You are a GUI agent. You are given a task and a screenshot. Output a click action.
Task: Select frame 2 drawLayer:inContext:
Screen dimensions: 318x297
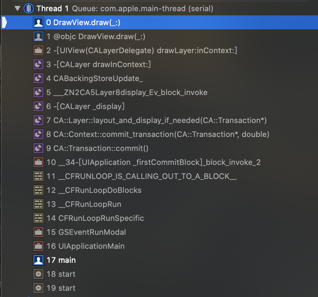(159, 50)
